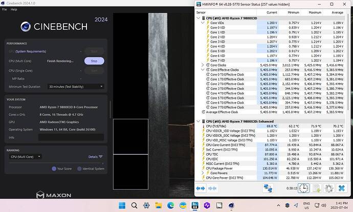Click the GPU System Requirements link

pos(28,51)
